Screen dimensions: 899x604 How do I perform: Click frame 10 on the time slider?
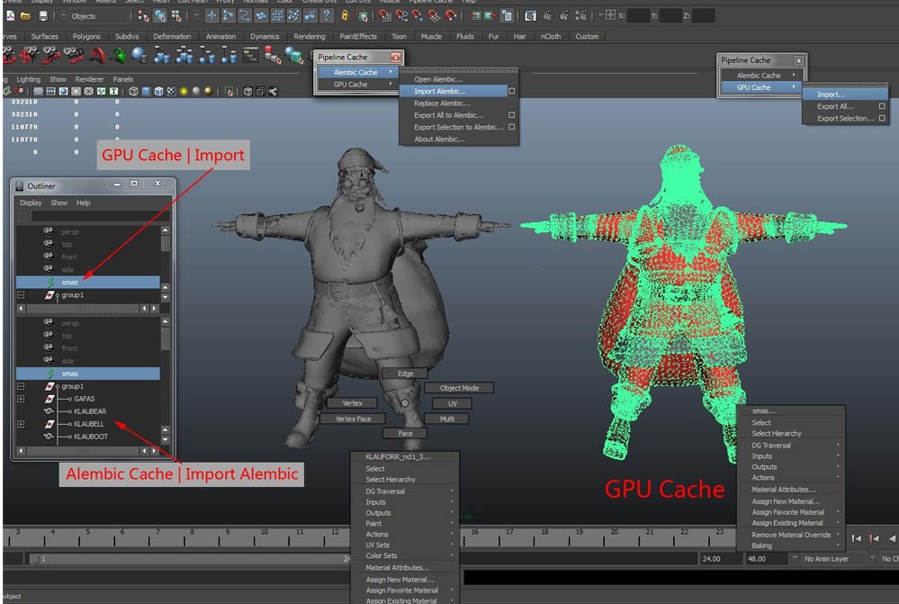pyautogui.click(x=264, y=536)
